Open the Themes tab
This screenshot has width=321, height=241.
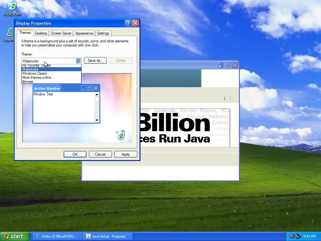coord(25,33)
